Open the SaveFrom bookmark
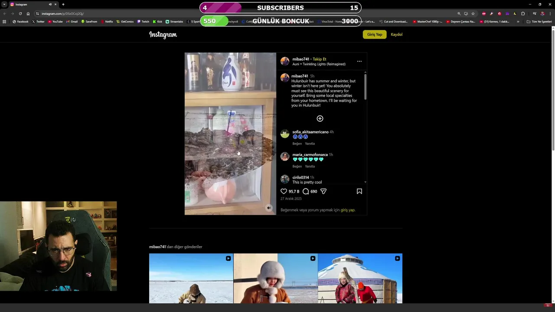 89,21
